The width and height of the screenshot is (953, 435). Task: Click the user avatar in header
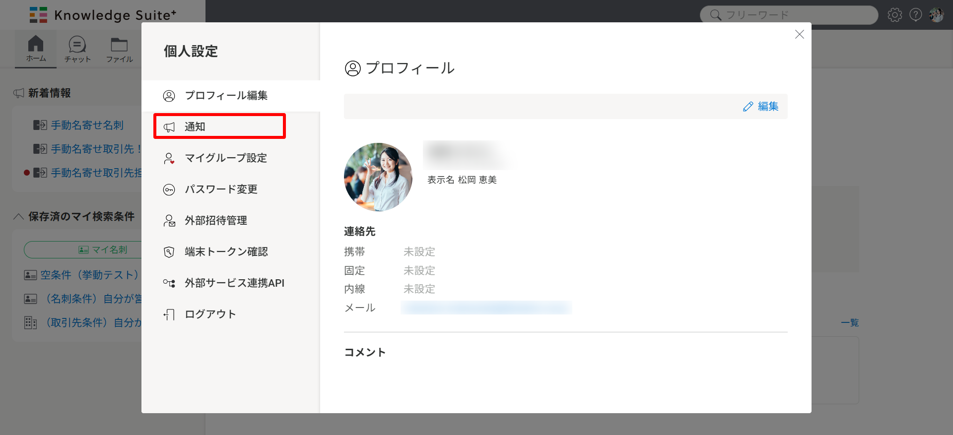click(x=936, y=15)
